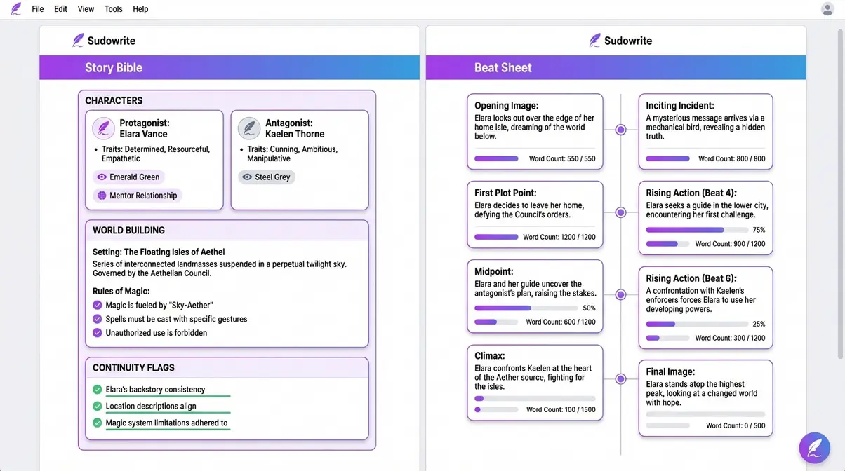Select Kaelen Thorne's antagonist avatar icon

pyautogui.click(x=249, y=128)
